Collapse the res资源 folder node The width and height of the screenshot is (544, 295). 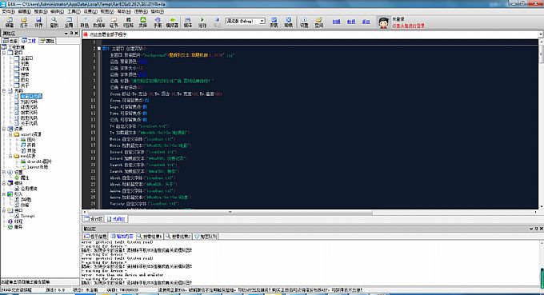click(x=10, y=156)
